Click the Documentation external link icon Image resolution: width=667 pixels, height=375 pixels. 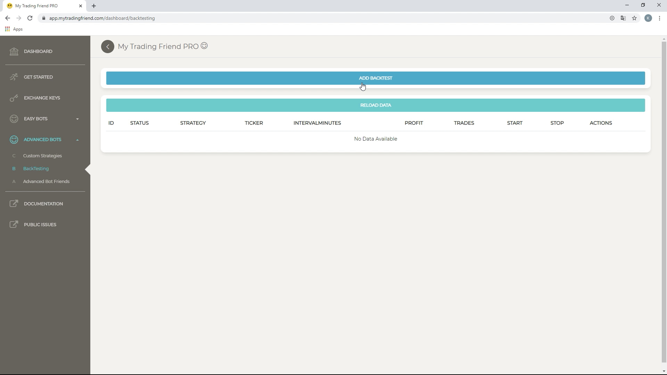pos(14,204)
